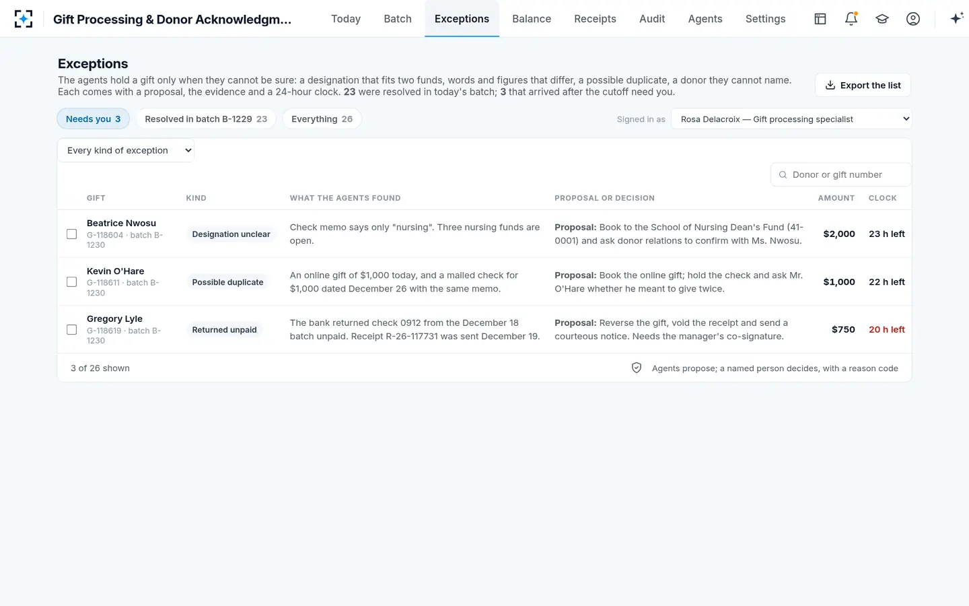Image resolution: width=969 pixels, height=606 pixels.
Task: Open the notifications bell
Action: coord(851,19)
